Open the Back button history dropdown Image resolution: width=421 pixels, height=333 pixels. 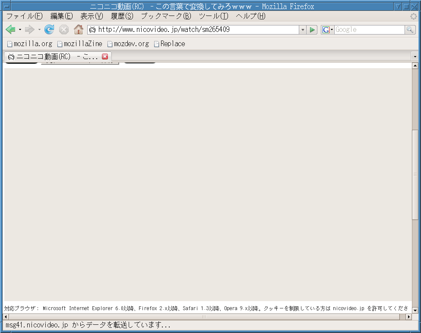(20, 29)
